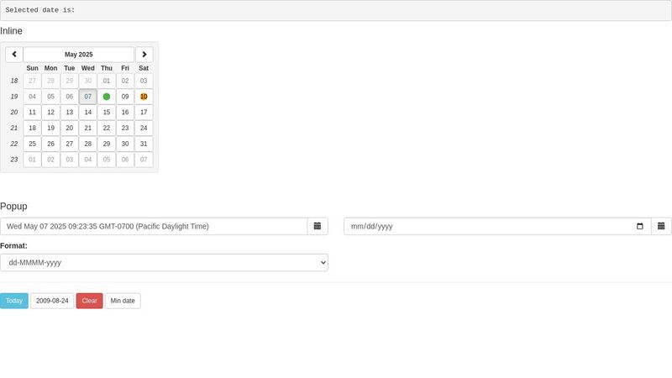Select the green dot date on Thursday
The width and height of the screenshot is (672, 378).
(107, 97)
